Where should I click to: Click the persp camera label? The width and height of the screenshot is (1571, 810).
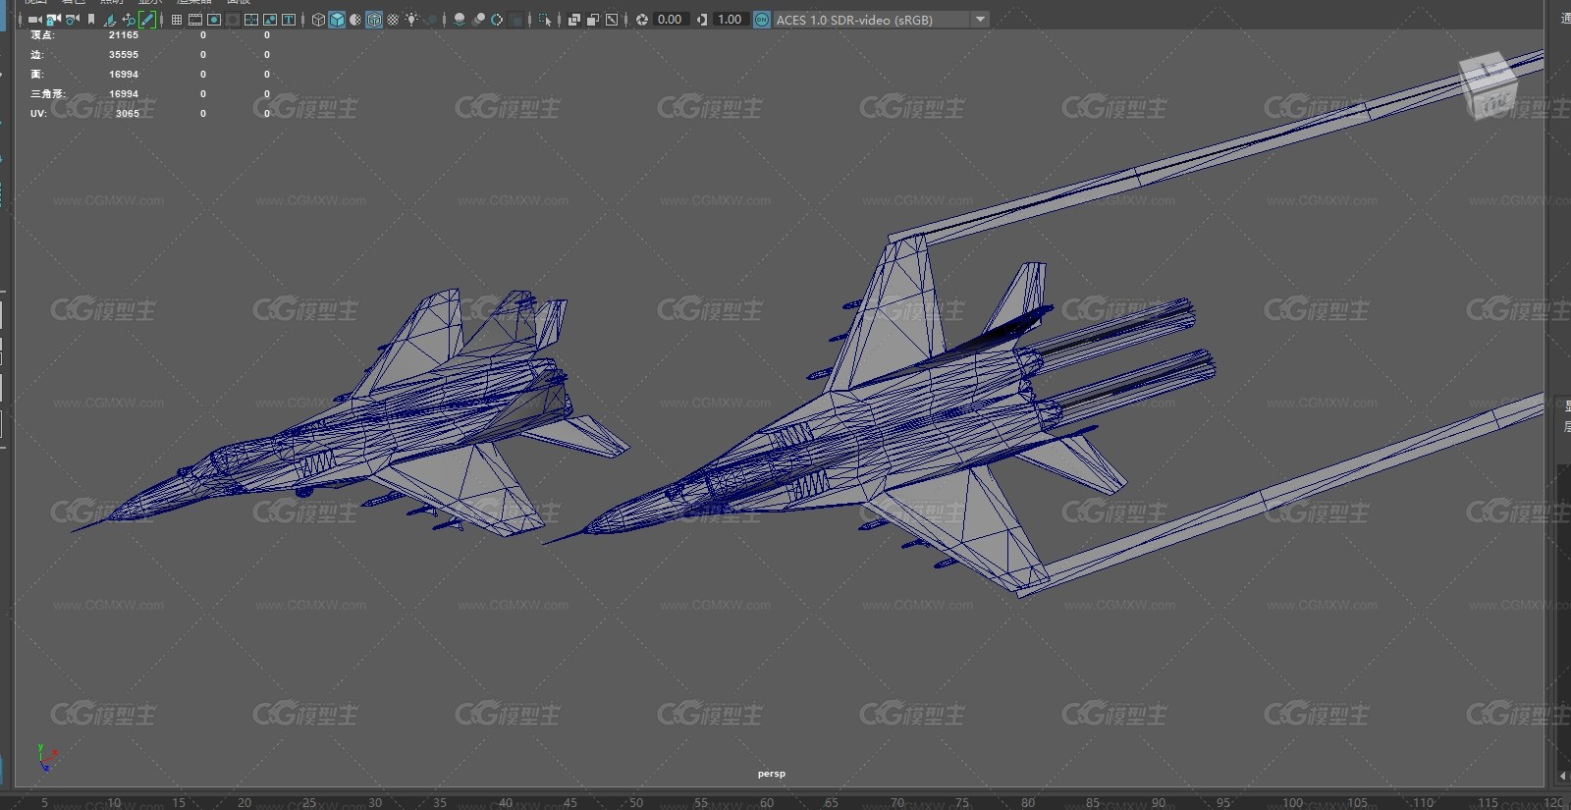(x=772, y=774)
